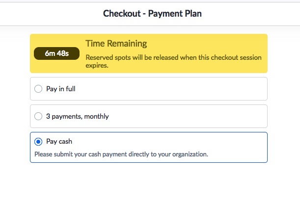Click the selected "Pay cash" radio button
Screen dimensions: 300x205
(38, 142)
